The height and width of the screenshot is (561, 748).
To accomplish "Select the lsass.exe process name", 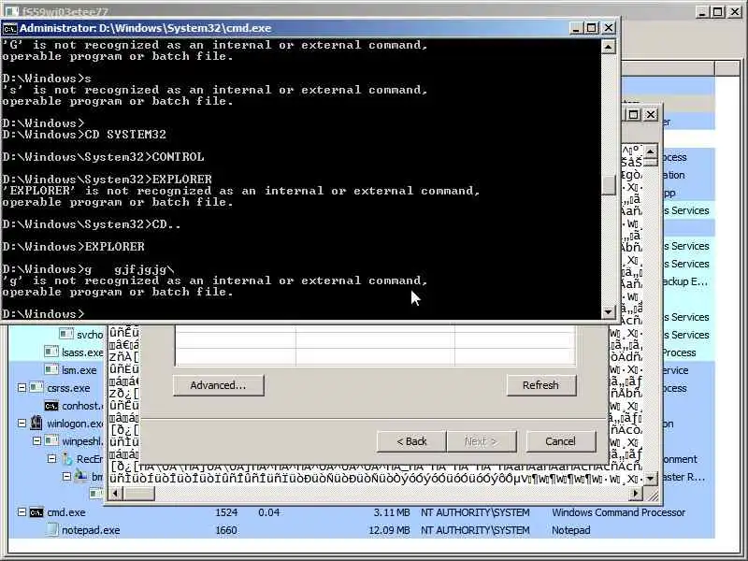I will click(x=81, y=352).
